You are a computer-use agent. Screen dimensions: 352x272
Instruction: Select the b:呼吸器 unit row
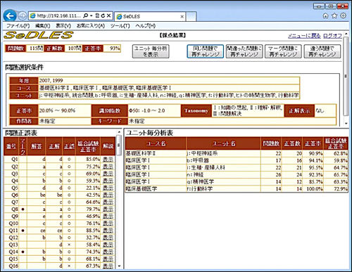point(237,160)
